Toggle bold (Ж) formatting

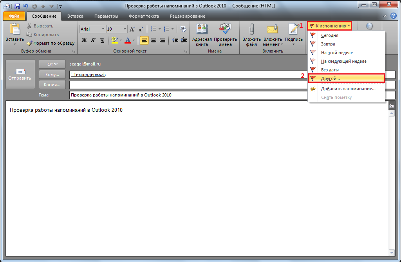(x=84, y=40)
